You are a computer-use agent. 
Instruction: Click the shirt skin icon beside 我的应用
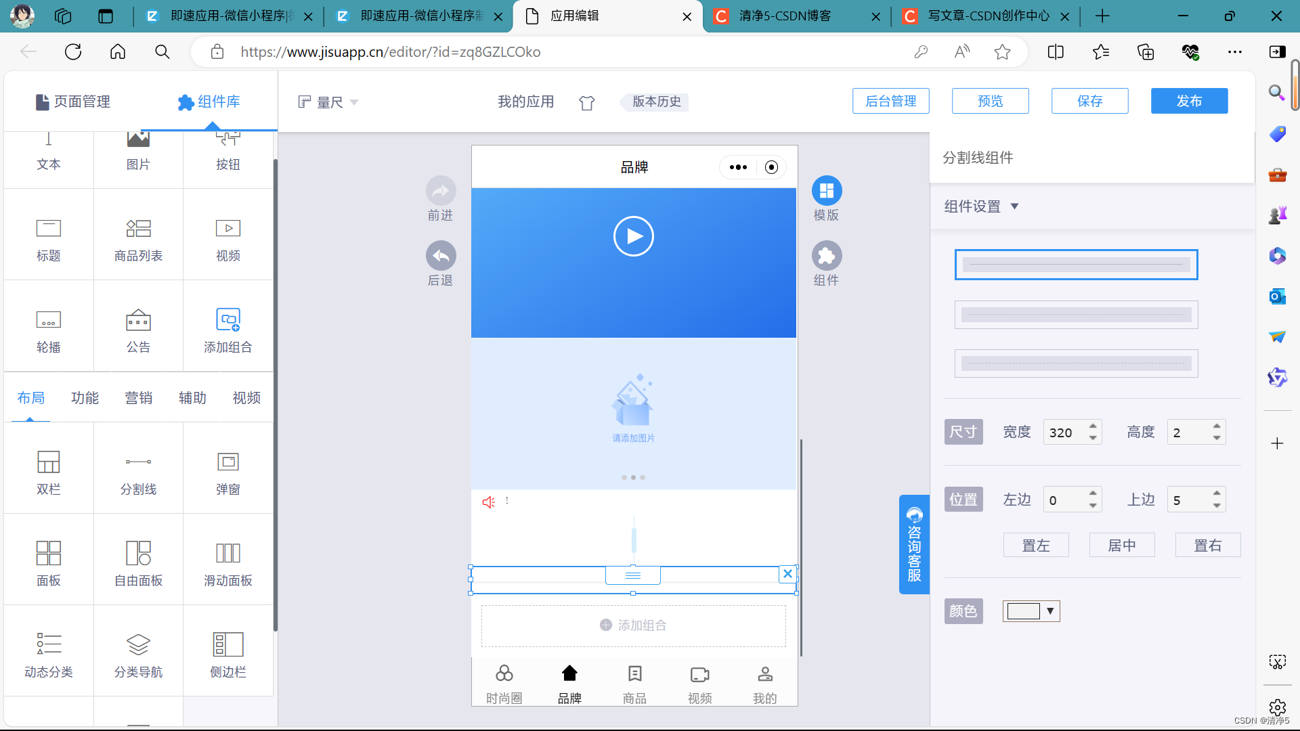[587, 102]
